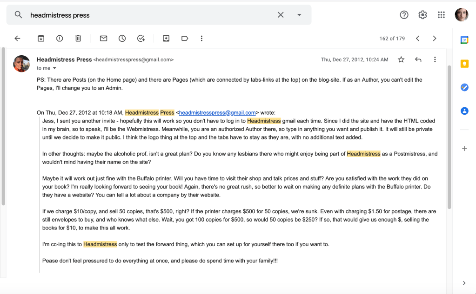This screenshot has height=294, width=476.
Task: Open the Labels icon
Action: [185, 39]
